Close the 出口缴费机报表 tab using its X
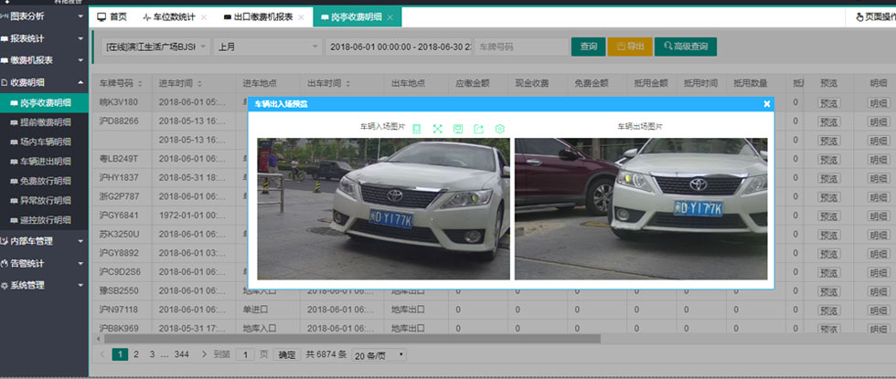The image size is (896, 379). point(302,17)
